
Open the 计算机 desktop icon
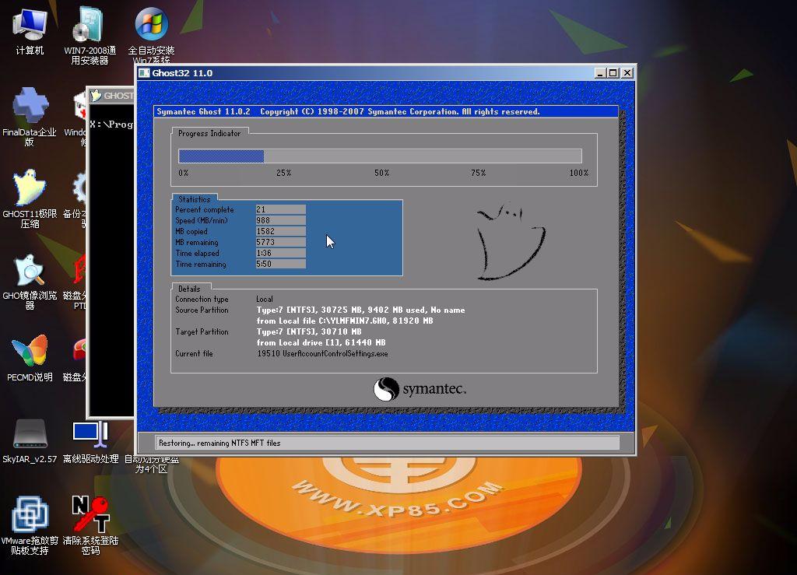(30, 26)
